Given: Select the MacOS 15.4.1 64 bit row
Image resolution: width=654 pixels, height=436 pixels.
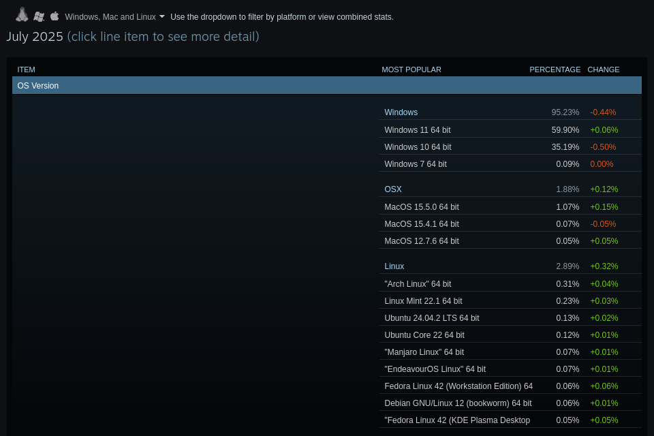Looking at the screenshot, I should pyautogui.click(x=510, y=224).
